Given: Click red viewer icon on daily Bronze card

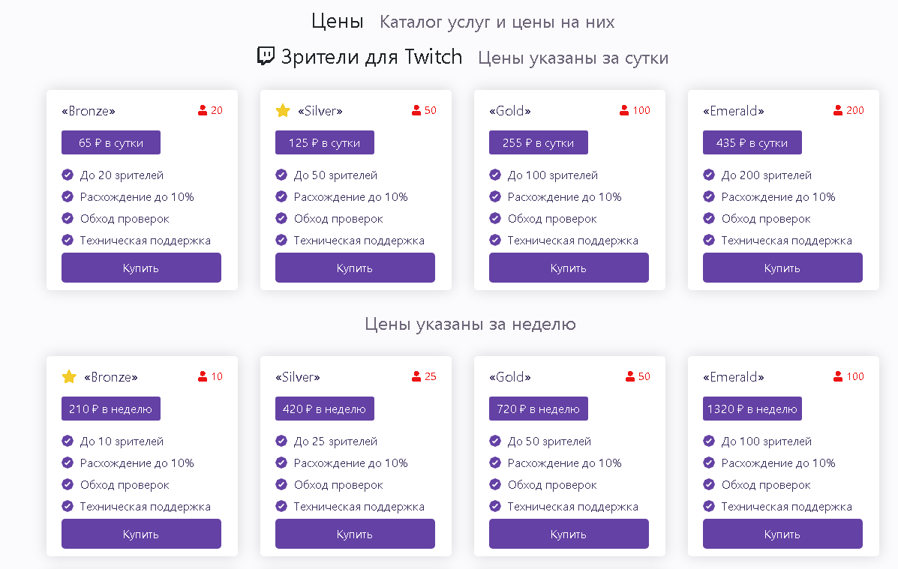Looking at the screenshot, I should click(203, 110).
